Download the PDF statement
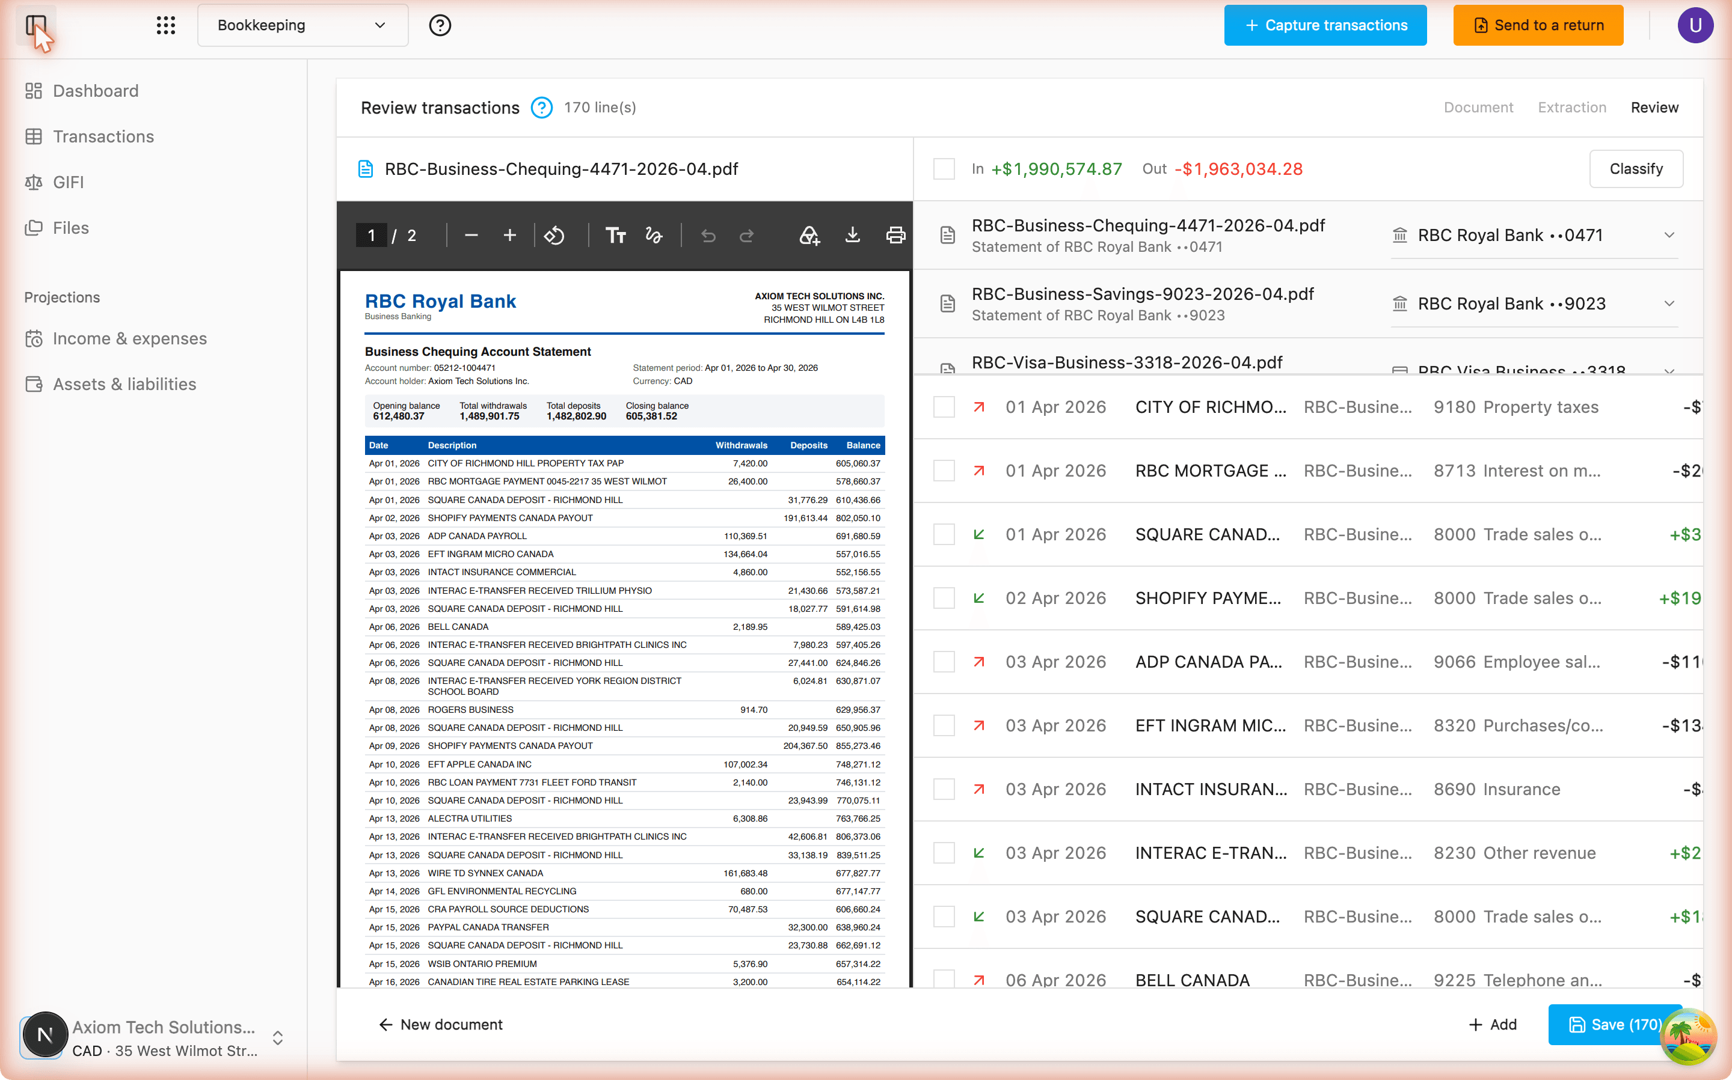 [852, 235]
